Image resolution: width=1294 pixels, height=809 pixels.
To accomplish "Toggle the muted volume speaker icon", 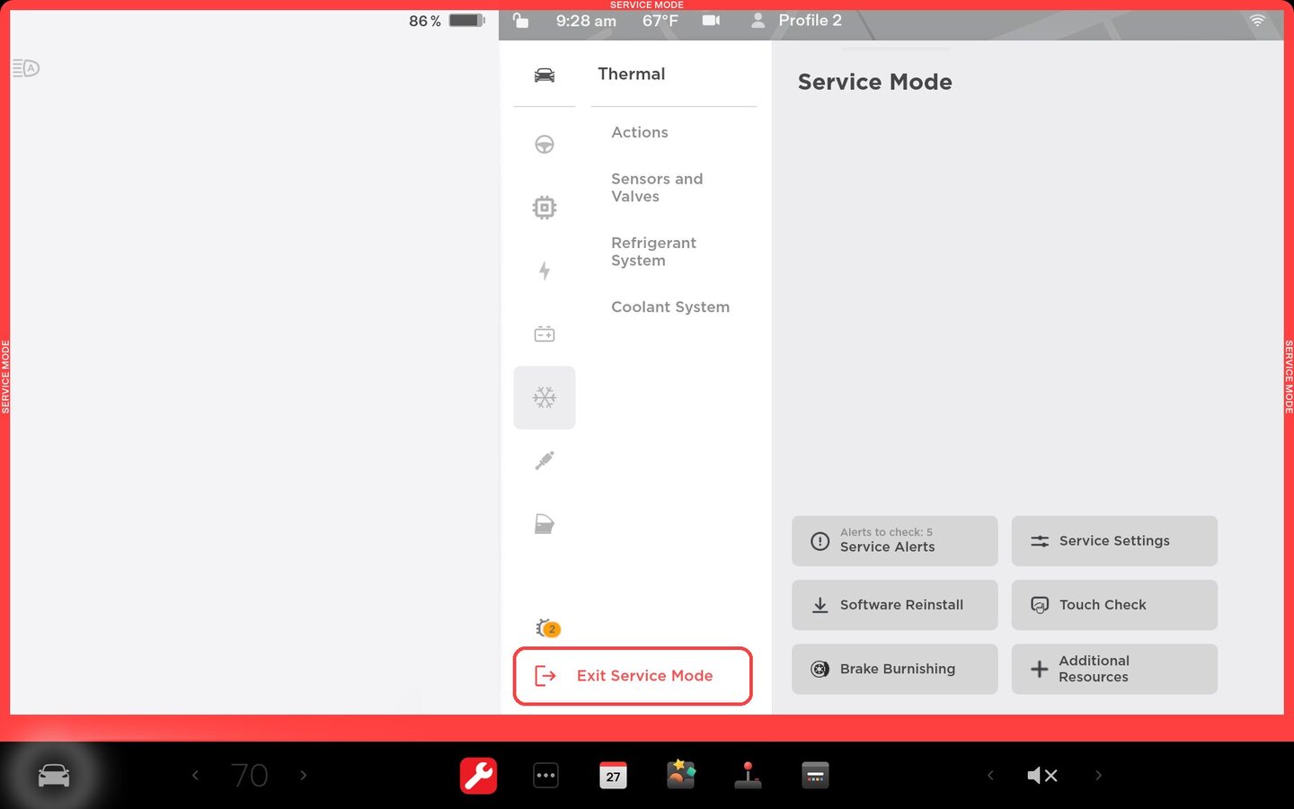I will [1041, 775].
